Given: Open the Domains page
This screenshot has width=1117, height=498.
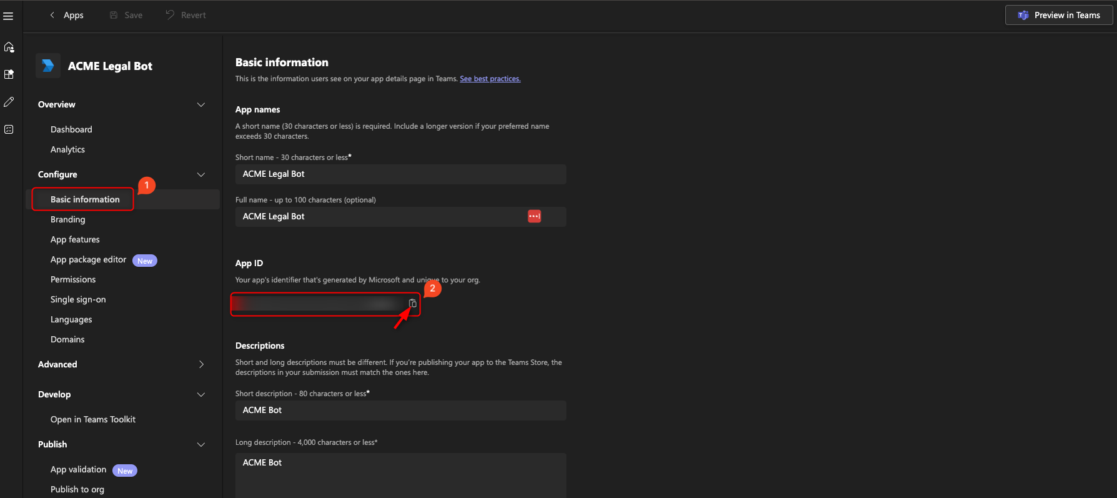Looking at the screenshot, I should point(67,339).
